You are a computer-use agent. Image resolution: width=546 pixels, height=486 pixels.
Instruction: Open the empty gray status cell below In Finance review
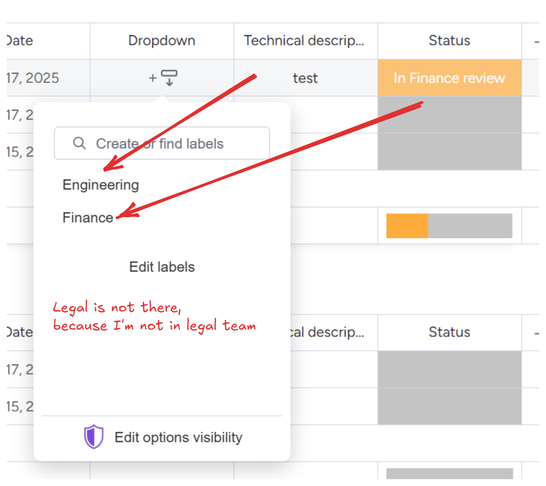(x=449, y=115)
